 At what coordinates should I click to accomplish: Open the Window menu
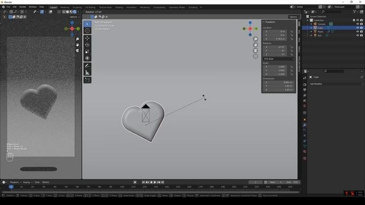click(33, 7)
